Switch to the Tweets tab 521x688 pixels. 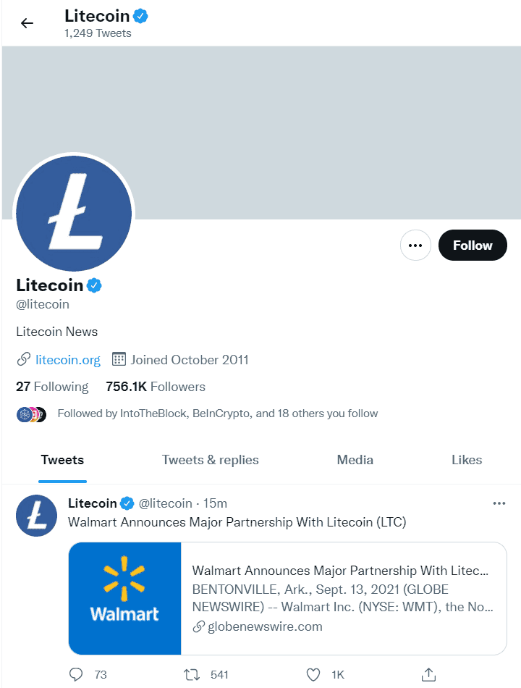click(62, 460)
